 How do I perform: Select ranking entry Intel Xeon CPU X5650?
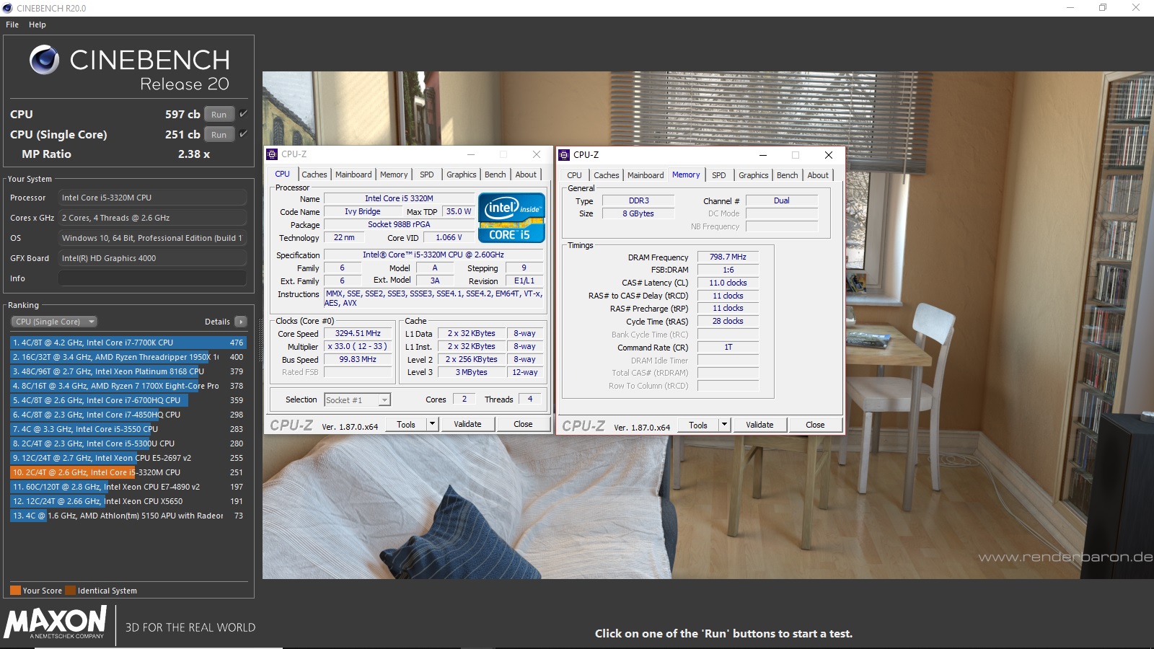(128, 501)
